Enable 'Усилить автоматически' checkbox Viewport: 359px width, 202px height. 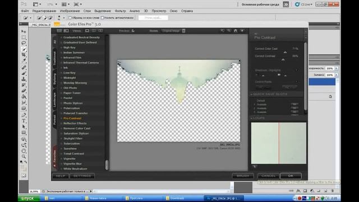(102, 17)
